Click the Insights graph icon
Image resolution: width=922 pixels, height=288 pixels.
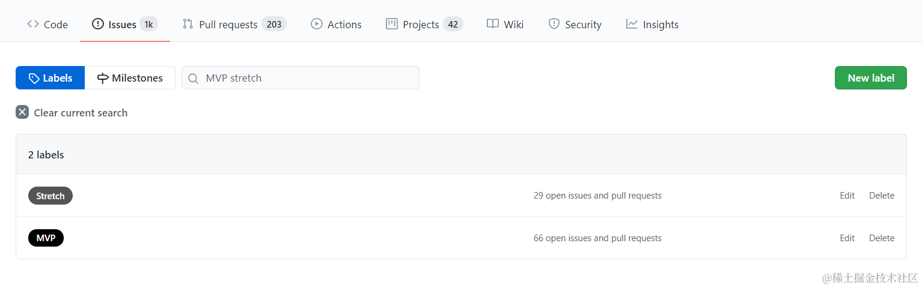(632, 24)
